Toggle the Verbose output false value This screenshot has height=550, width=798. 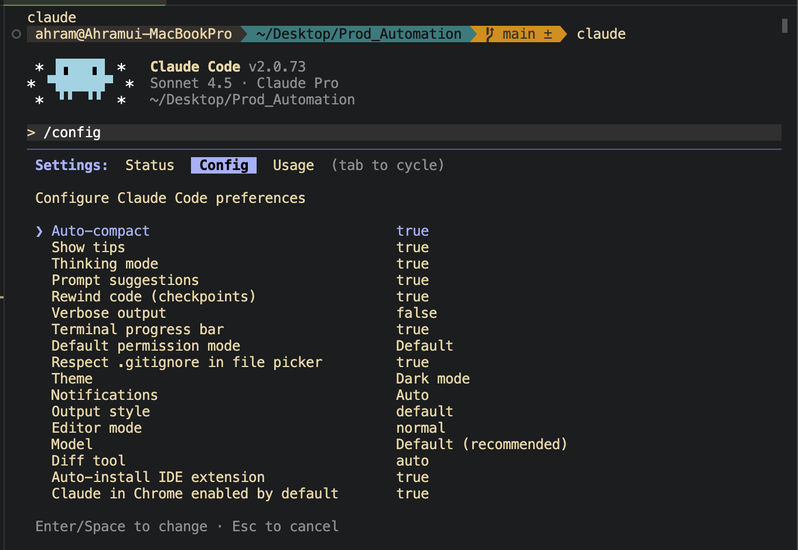click(x=417, y=313)
